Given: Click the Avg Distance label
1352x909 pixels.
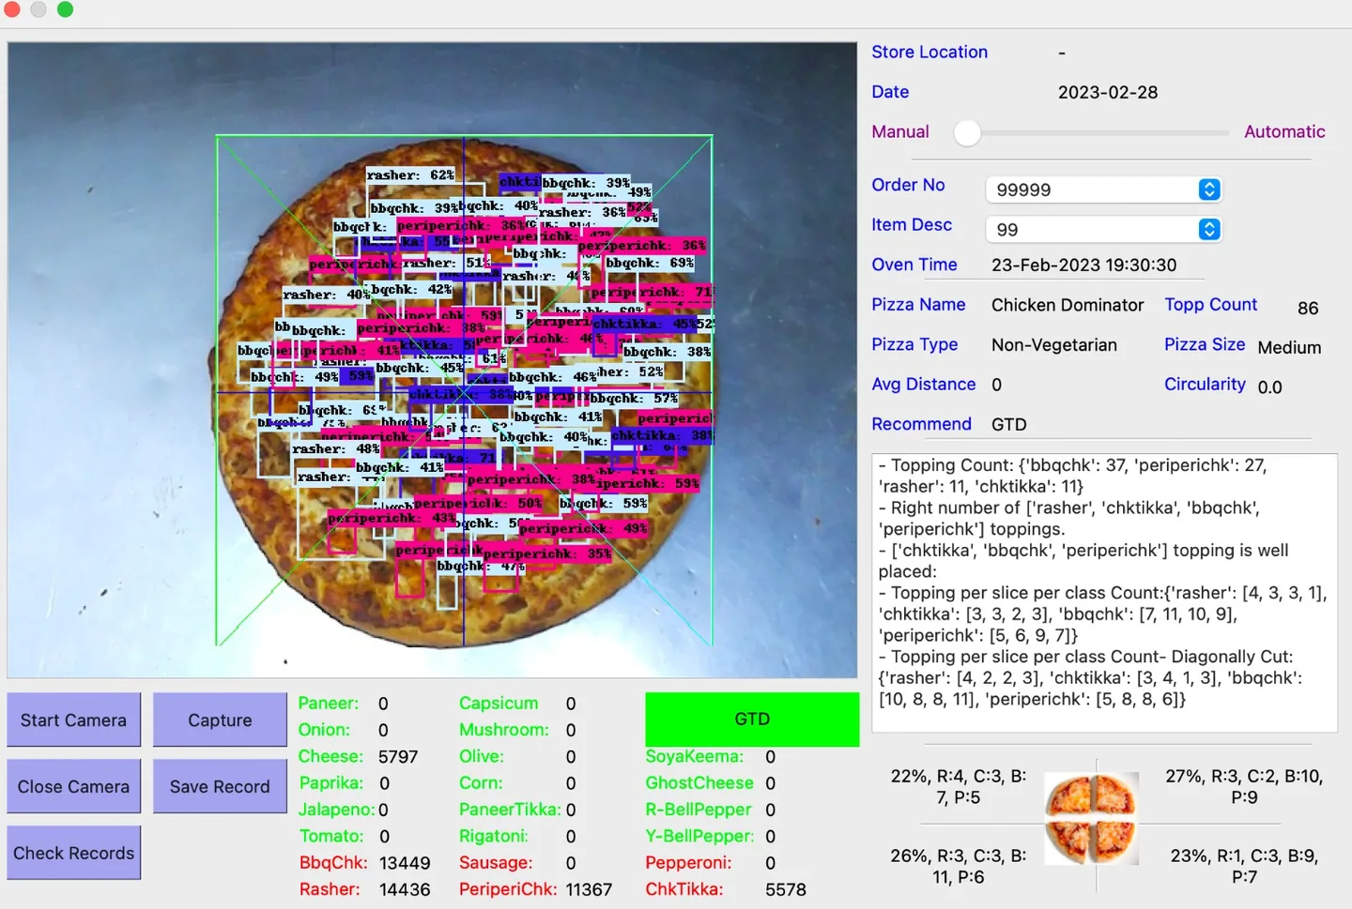Looking at the screenshot, I should tap(923, 385).
